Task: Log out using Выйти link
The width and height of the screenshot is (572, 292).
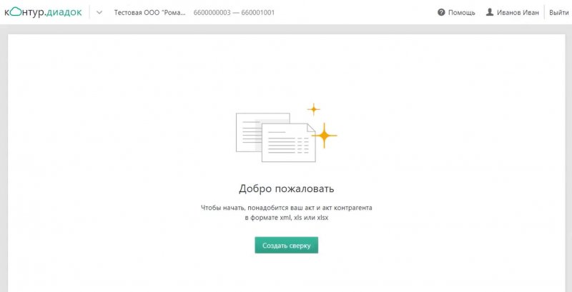Action: (558, 13)
